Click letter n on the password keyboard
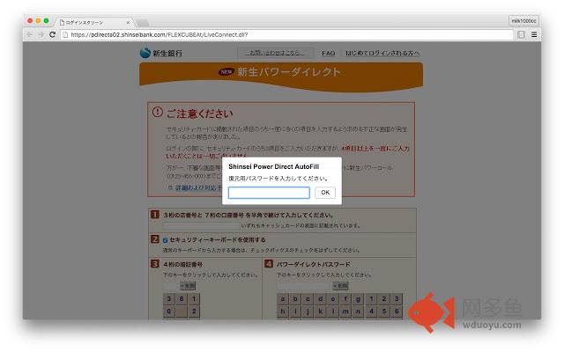 coord(358,312)
